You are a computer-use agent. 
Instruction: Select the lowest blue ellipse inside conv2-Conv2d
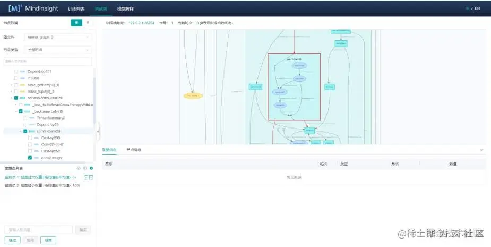(280, 105)
